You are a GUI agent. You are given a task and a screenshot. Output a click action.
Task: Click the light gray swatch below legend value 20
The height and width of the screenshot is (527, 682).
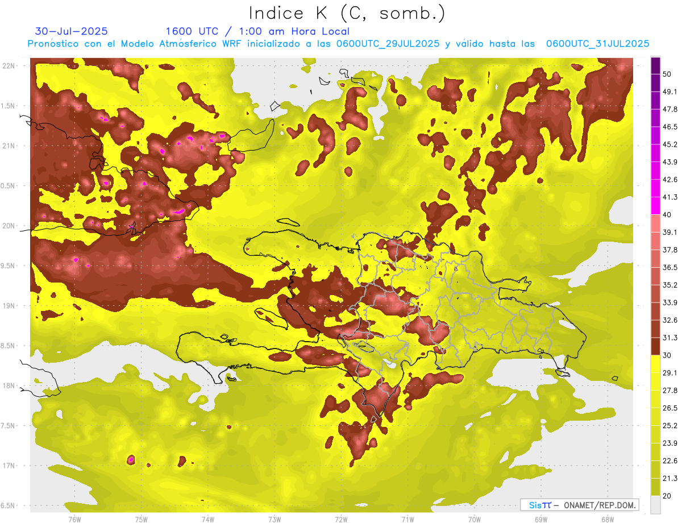[655, 505]
